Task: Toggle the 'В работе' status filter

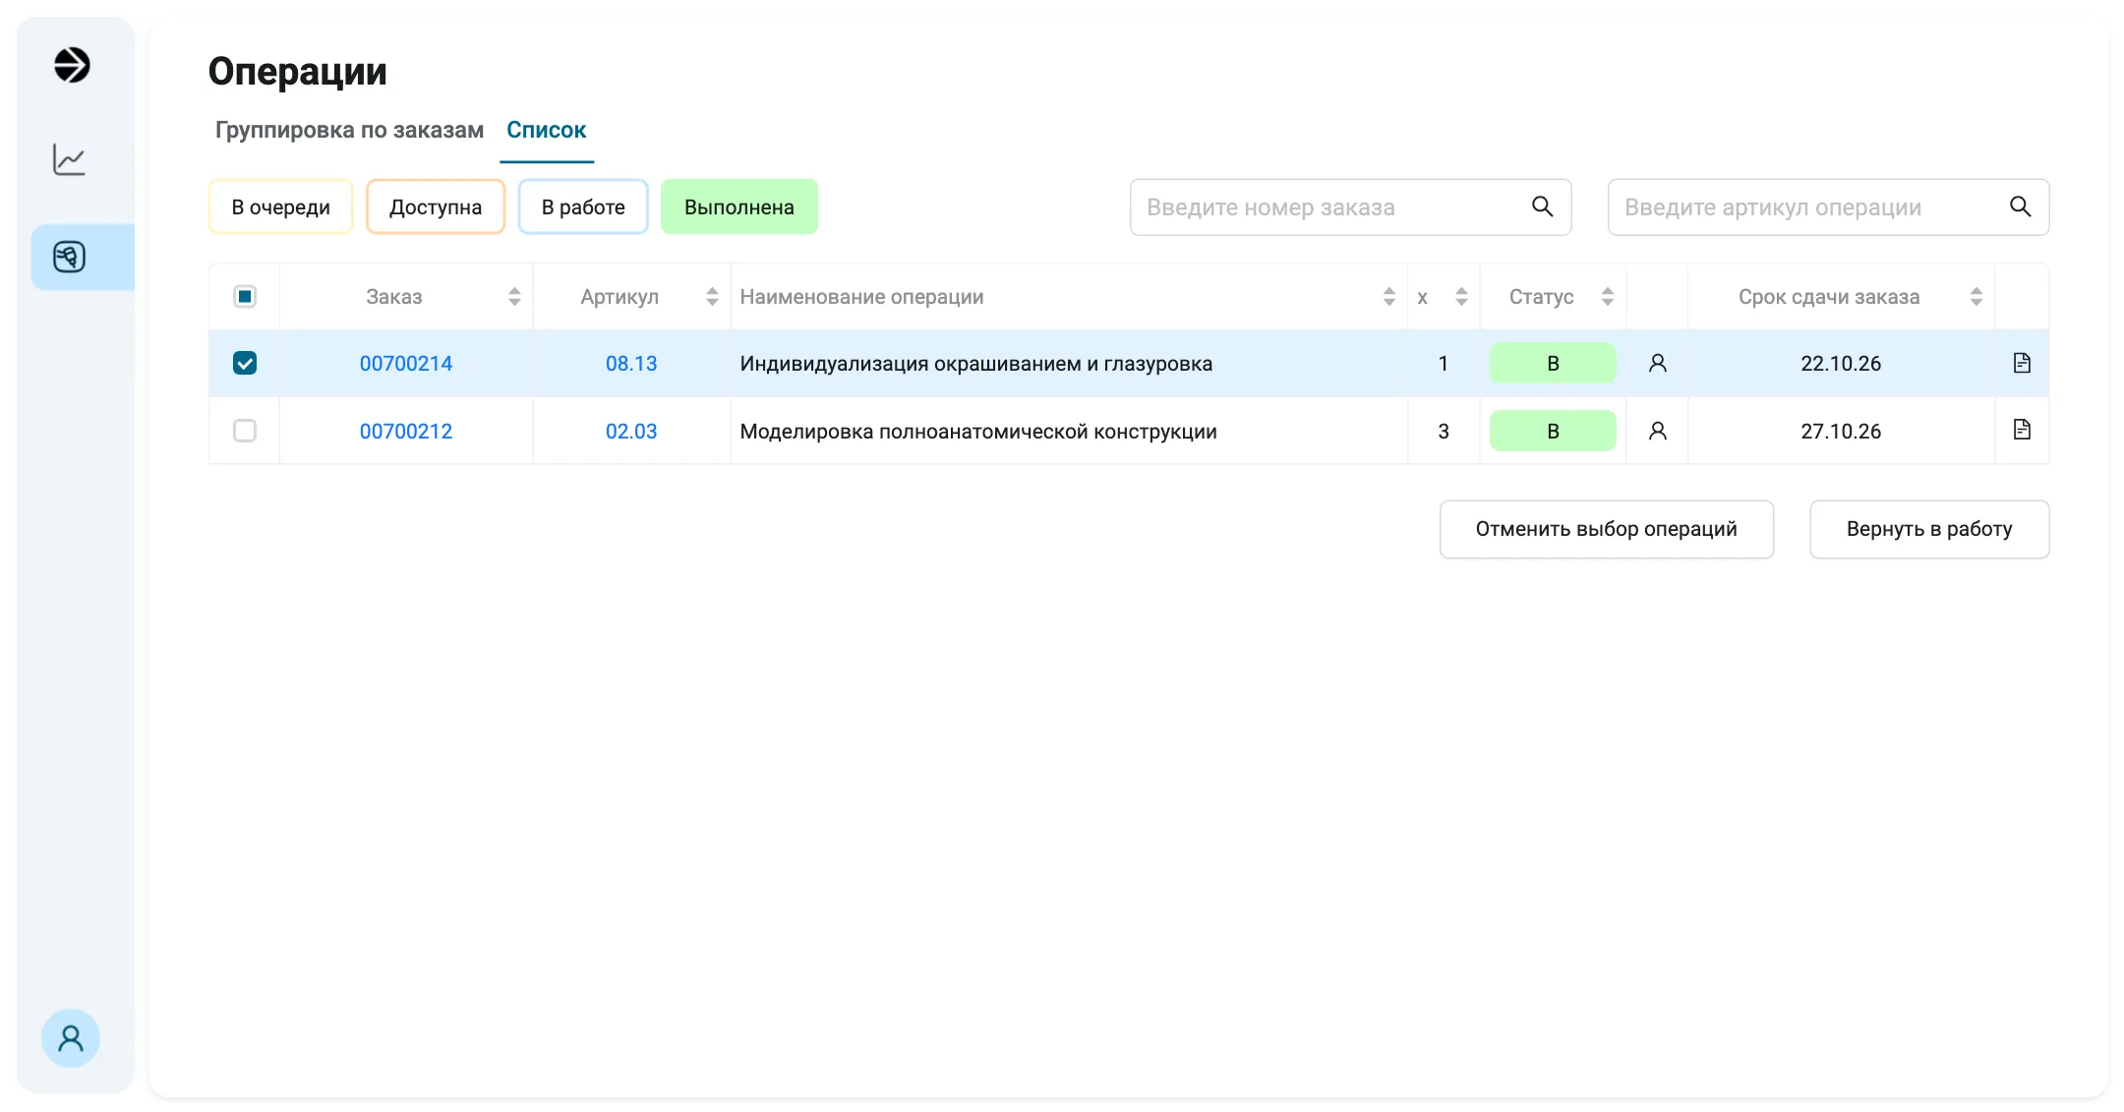Action: (x=583, y=206)
